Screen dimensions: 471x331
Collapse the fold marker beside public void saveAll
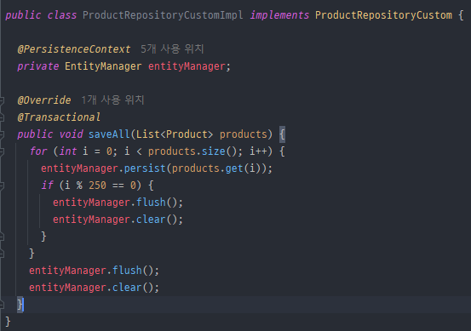(2, 134)
